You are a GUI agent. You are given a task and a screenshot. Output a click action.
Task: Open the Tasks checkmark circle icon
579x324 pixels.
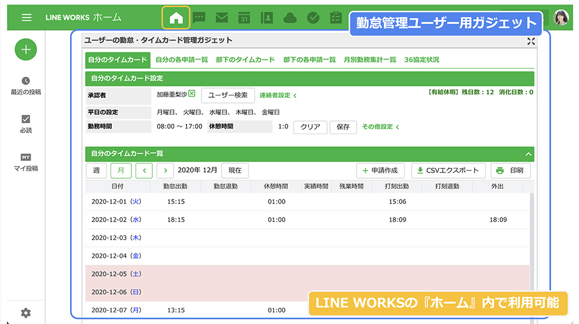point(313,17)
